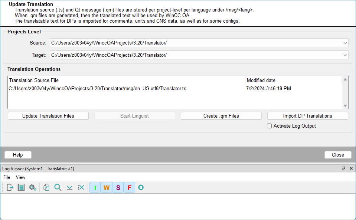Click the magnifier search icon in Log Viewer

[x=58, y=187]
